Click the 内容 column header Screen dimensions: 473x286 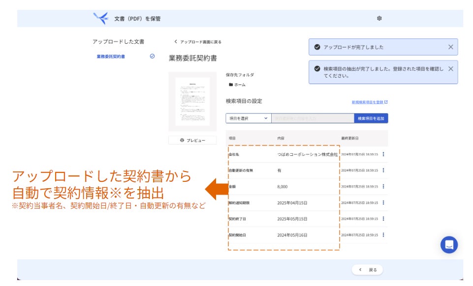[x=281, y=138]
